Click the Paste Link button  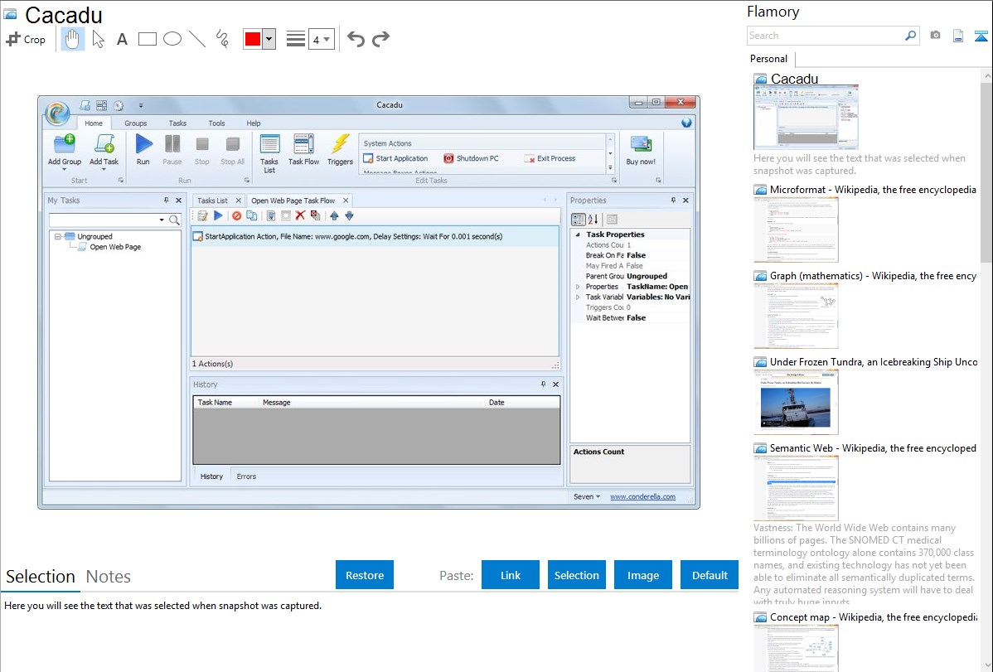(511, 575)
